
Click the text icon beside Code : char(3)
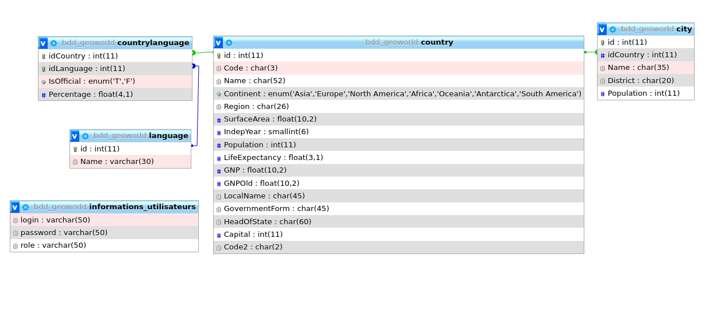pos(219,68)
